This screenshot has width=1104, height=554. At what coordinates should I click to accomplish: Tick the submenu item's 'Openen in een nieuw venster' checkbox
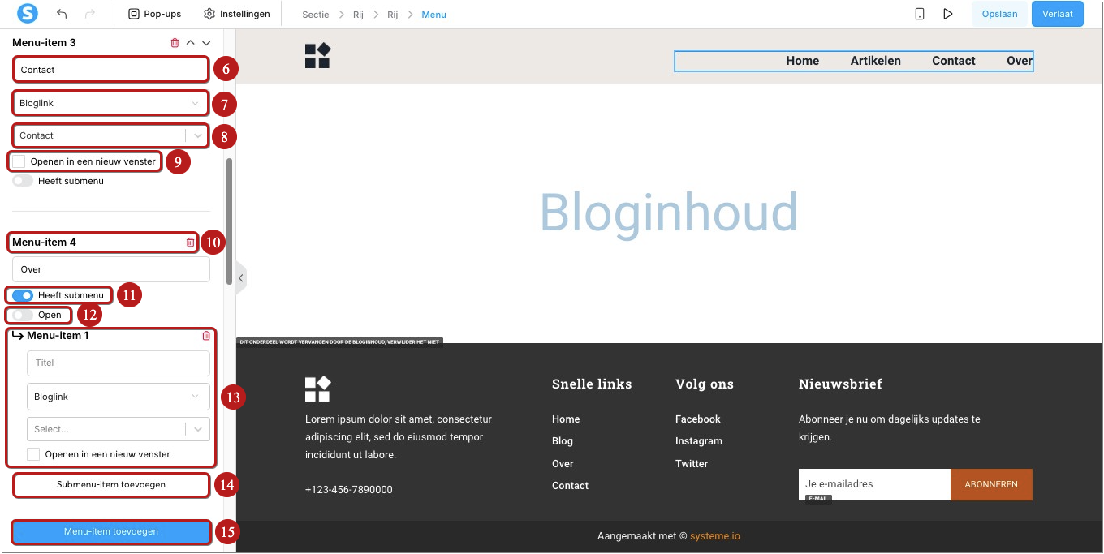pyautogui.click(x=33, y=454)
